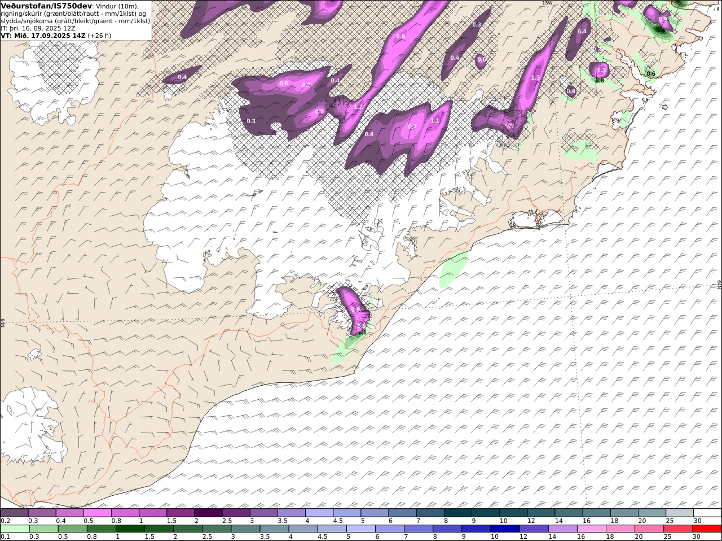The image size is (722, 541).
Task: Select the white 30 swatch in snow legend
Action: tap(707, 512)
